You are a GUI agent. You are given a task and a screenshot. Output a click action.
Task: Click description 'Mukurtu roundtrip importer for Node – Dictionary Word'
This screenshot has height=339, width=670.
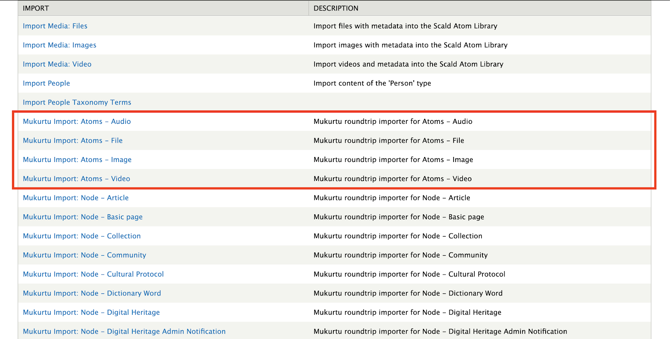(408, 293)
